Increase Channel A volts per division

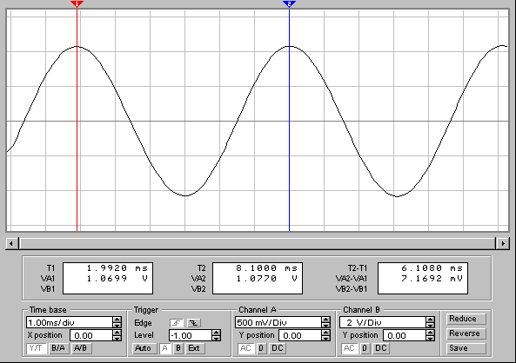coord(325,320)
